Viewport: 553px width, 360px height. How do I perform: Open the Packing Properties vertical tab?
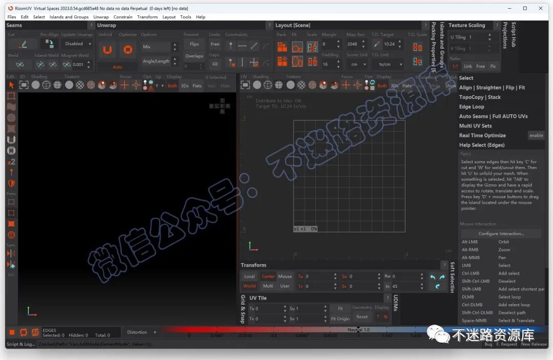pos(434,47)
